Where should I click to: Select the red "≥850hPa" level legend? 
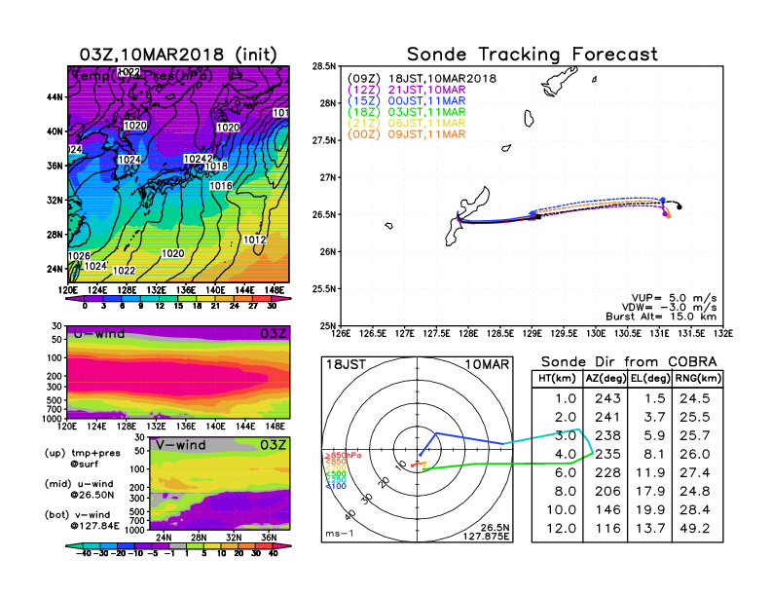click(x=343, y=456)
